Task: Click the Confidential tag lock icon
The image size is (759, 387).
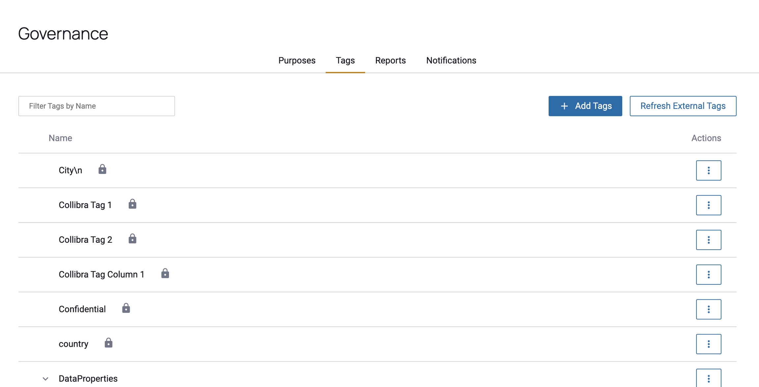Action: tap(126, 308)
